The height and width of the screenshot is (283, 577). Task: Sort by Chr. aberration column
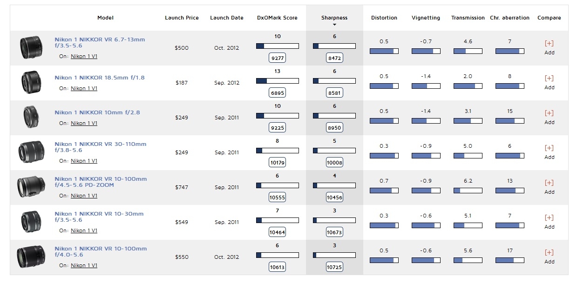(x=510, y=18)
